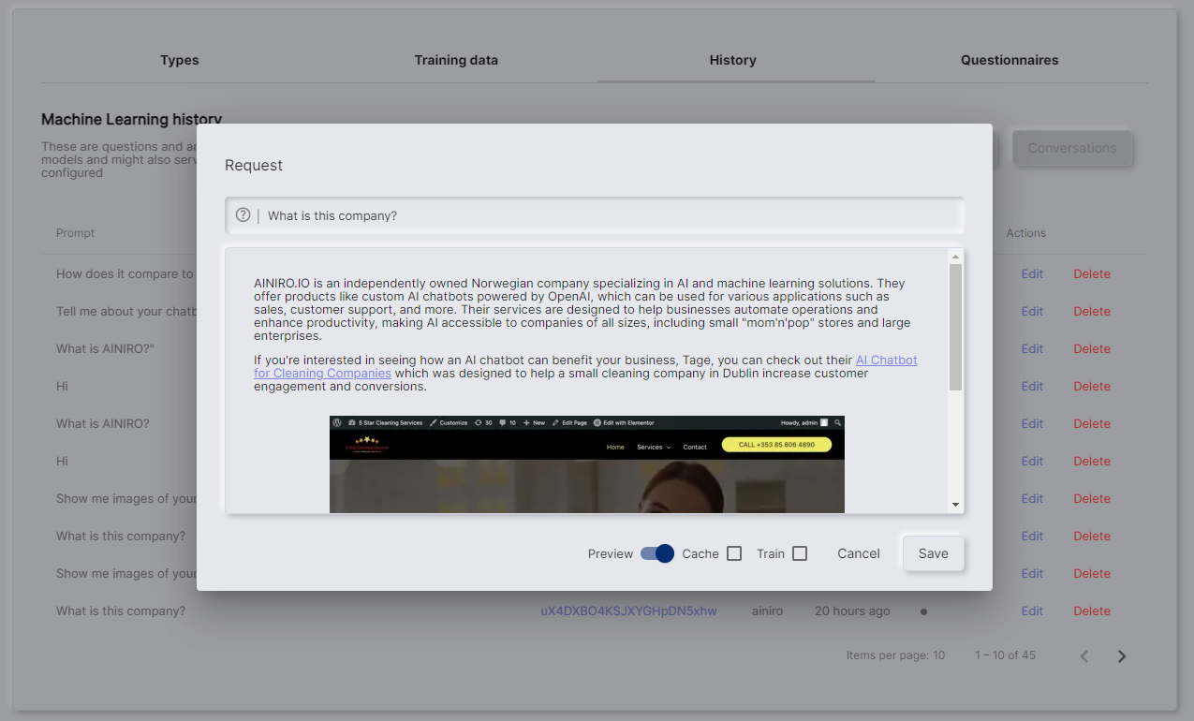
Task: Click the 'Request' dialog title
Action: 254,165
